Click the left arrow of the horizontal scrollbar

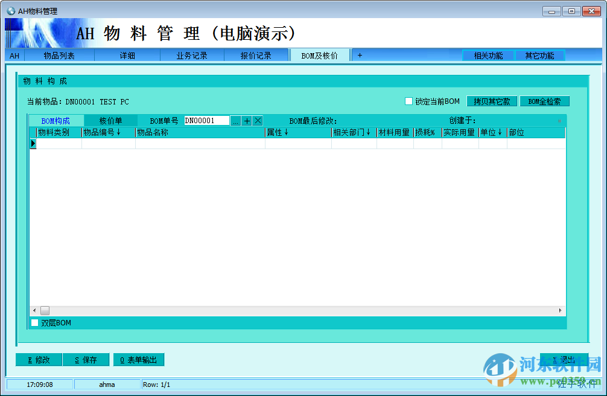[34, 310]
